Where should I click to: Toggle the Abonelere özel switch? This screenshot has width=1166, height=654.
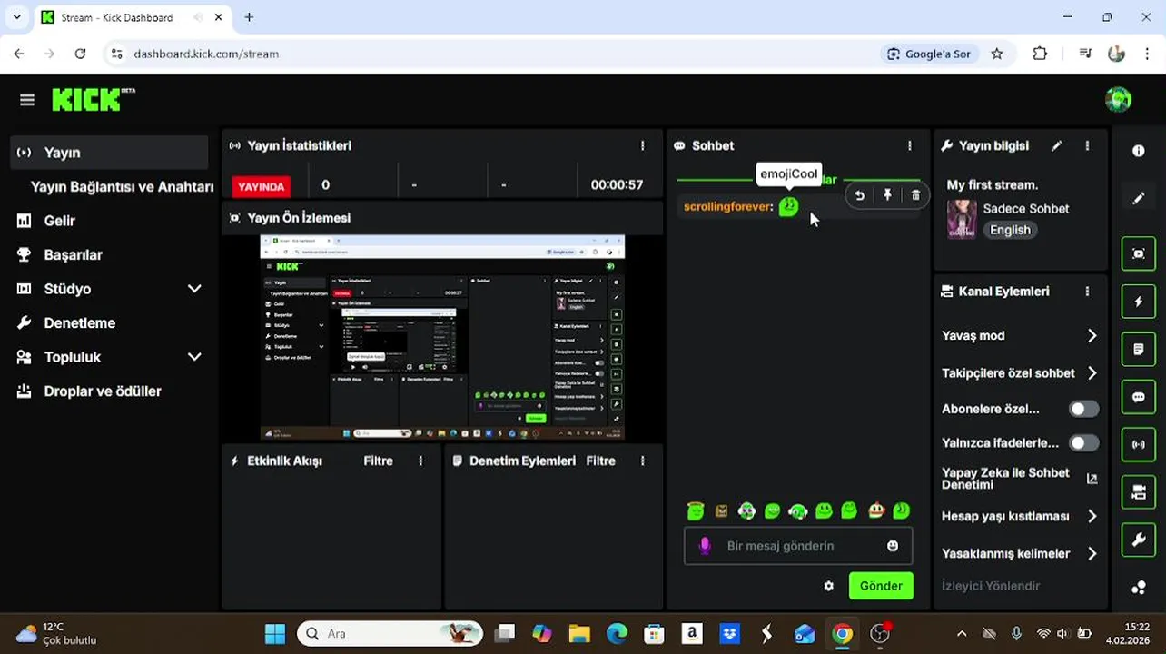coord(1083,409)
